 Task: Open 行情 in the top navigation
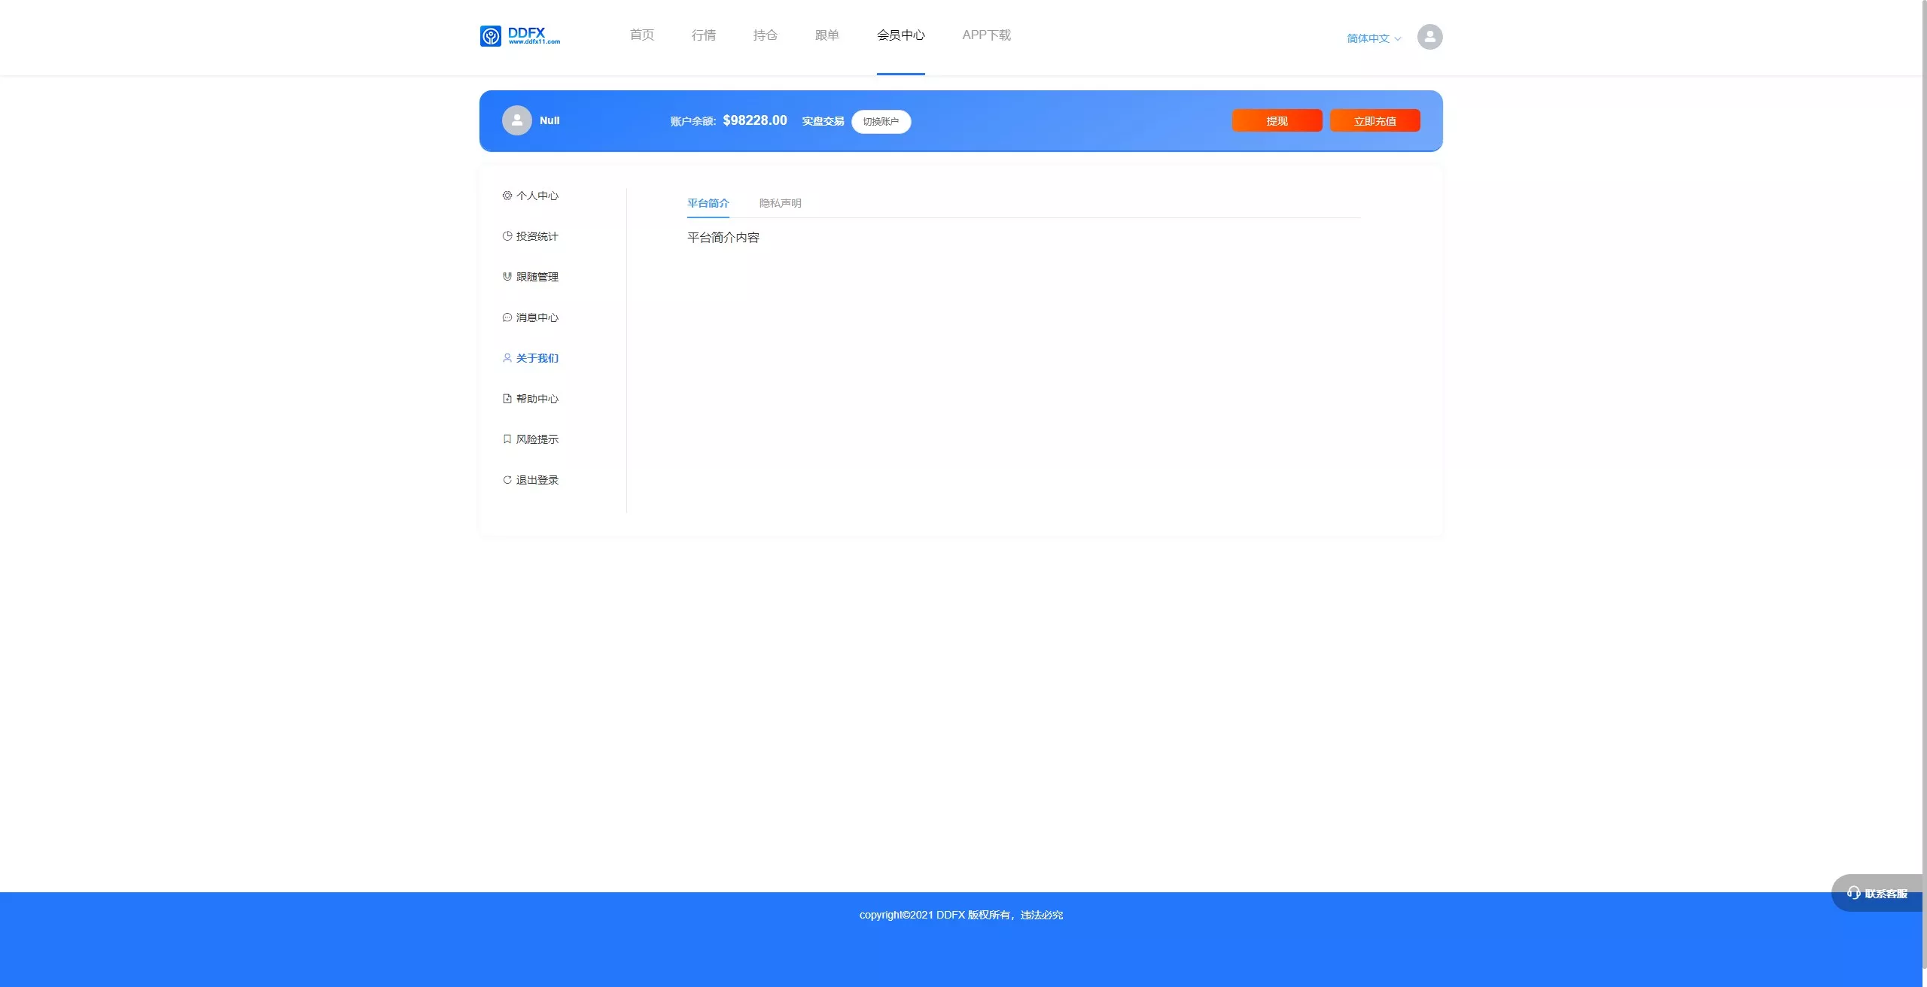(x=703, y=35)
